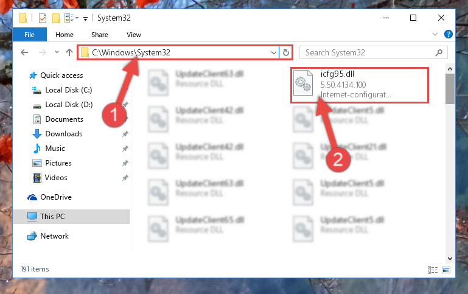Go back using the left arrow button

point(24,52)
